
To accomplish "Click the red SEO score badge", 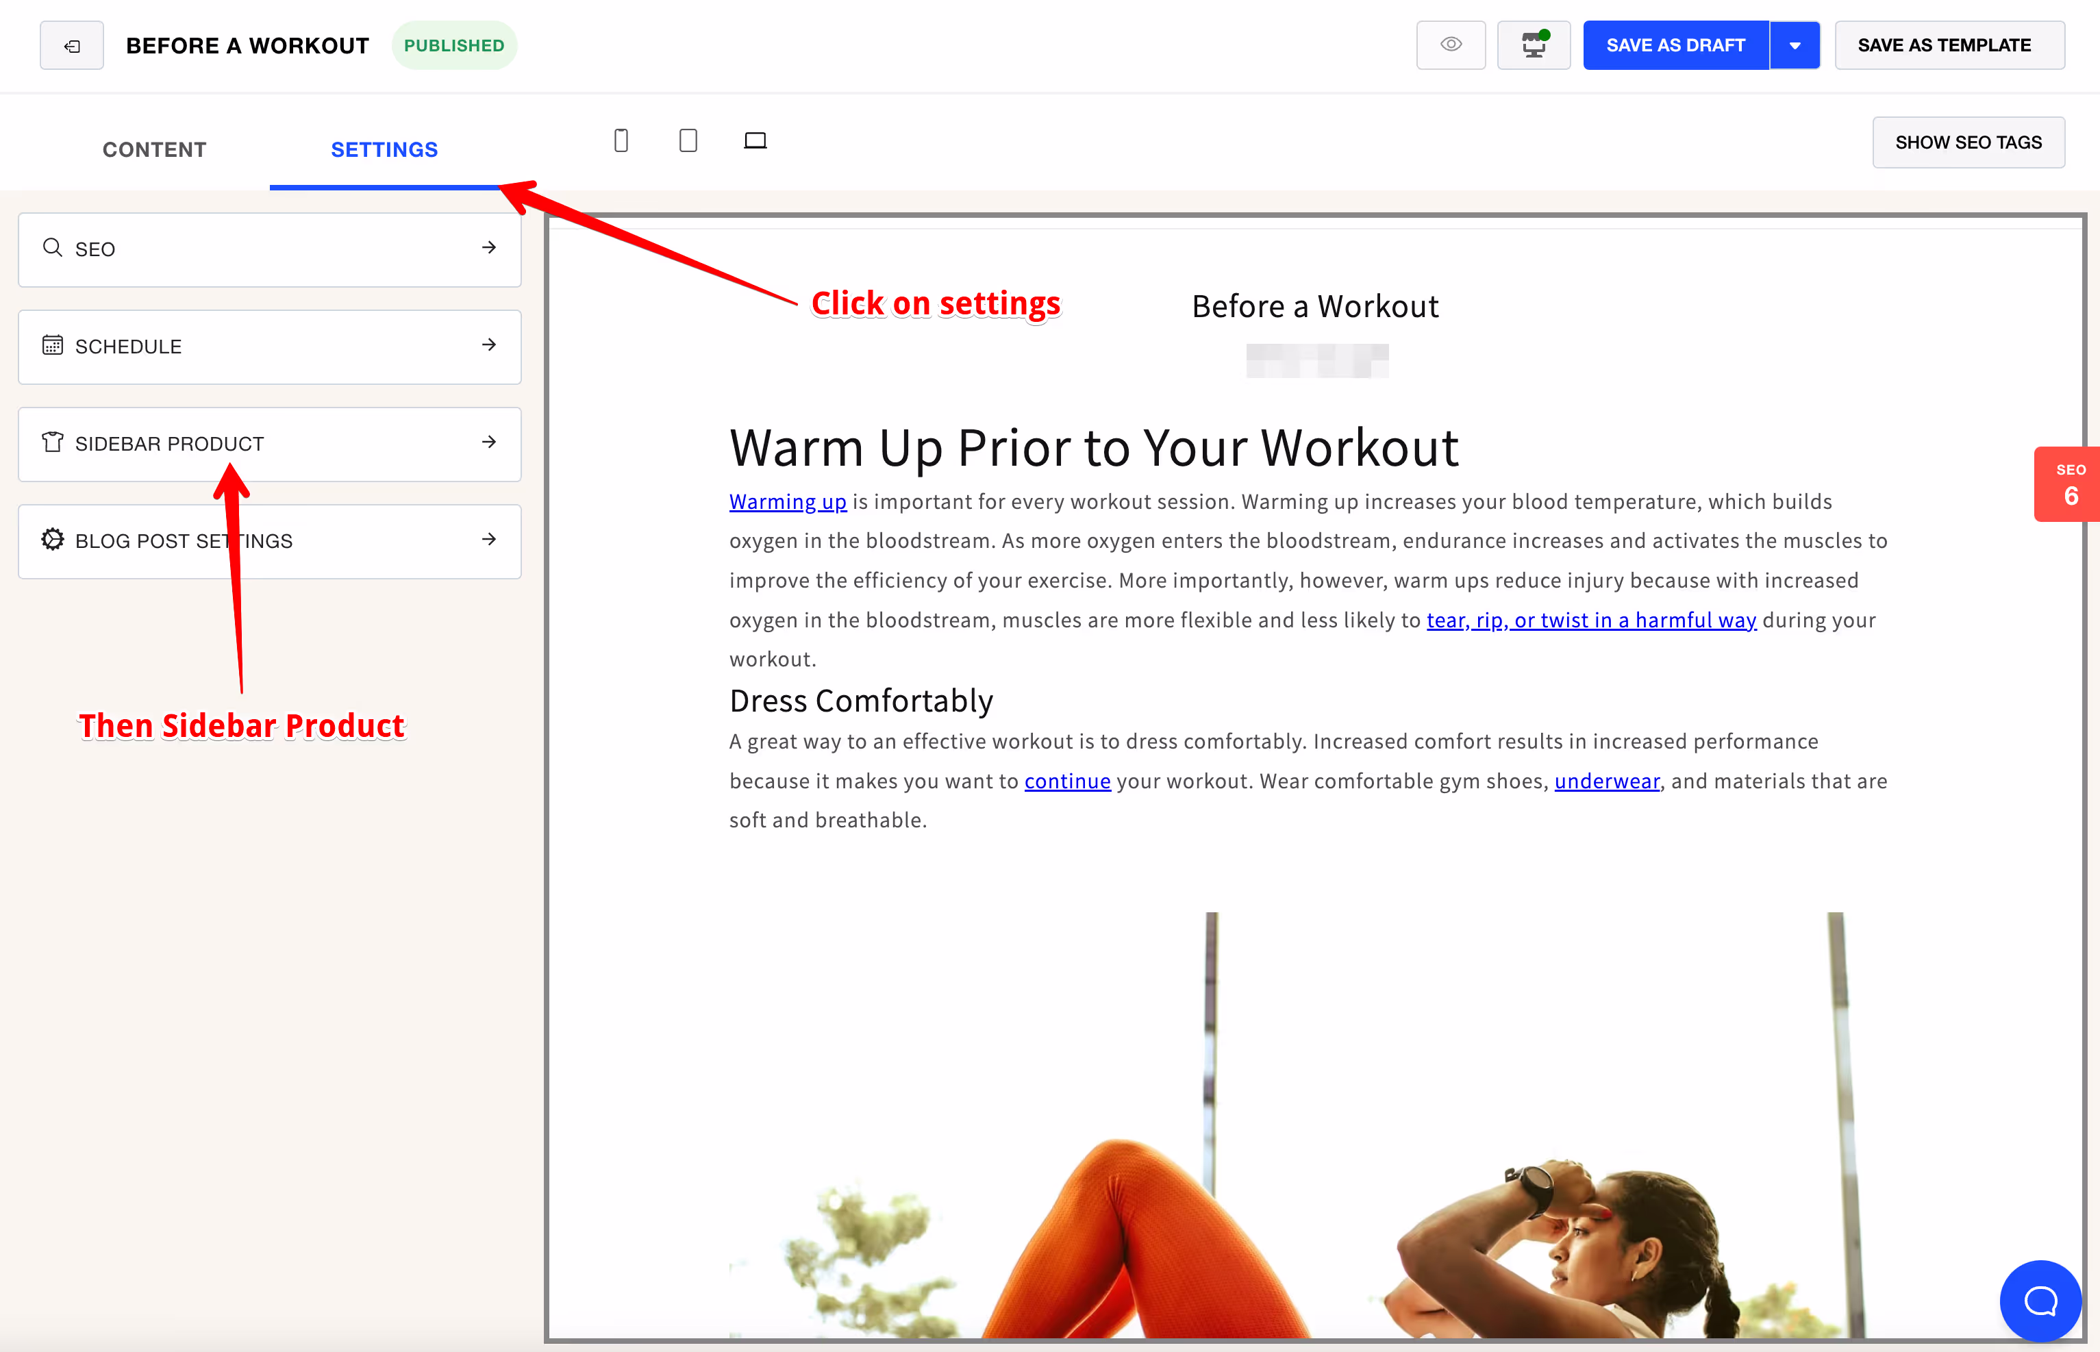I will [x=2068, y=484].
